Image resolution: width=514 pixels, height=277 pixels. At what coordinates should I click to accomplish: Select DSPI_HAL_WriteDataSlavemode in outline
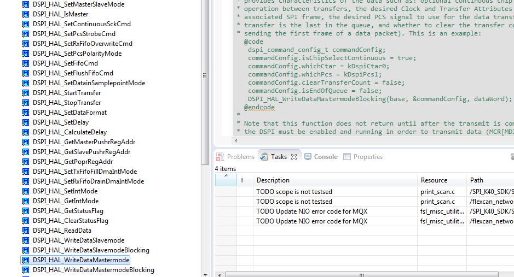[x=78, y=240]
